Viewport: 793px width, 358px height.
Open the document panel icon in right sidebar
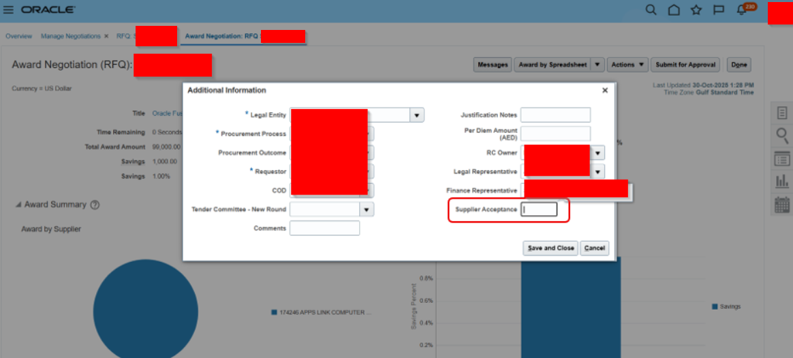782,113
